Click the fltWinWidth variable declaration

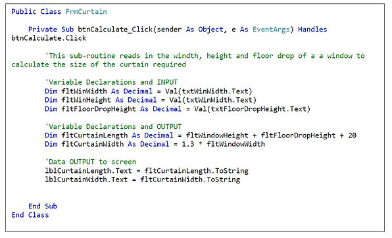149,91
